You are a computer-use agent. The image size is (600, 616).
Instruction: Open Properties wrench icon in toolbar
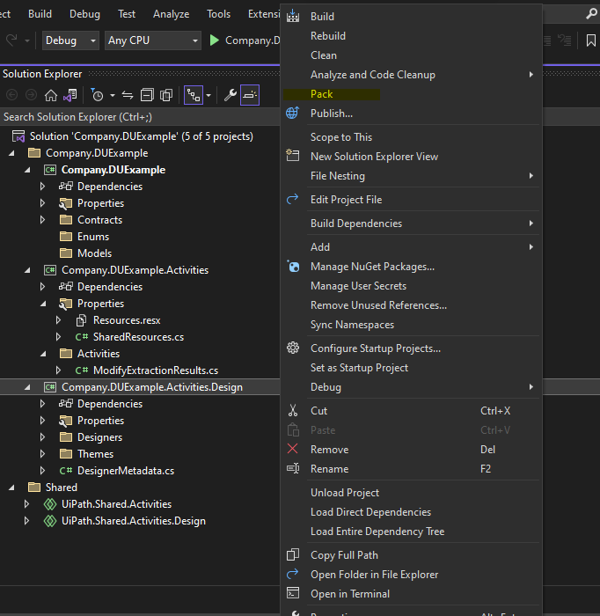tap(230, 95)
